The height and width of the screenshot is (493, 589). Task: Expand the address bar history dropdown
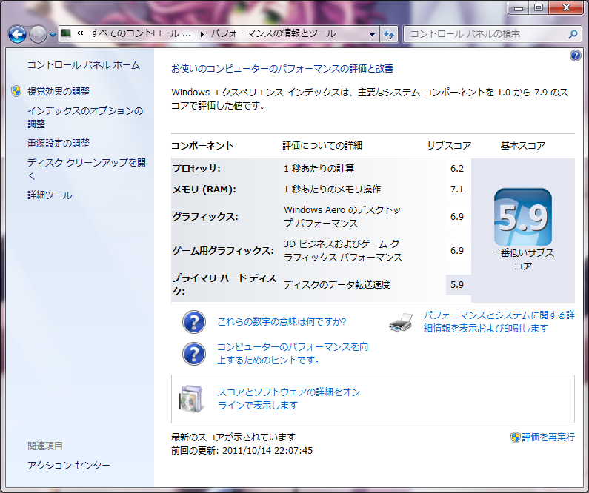tap(372, 34)
